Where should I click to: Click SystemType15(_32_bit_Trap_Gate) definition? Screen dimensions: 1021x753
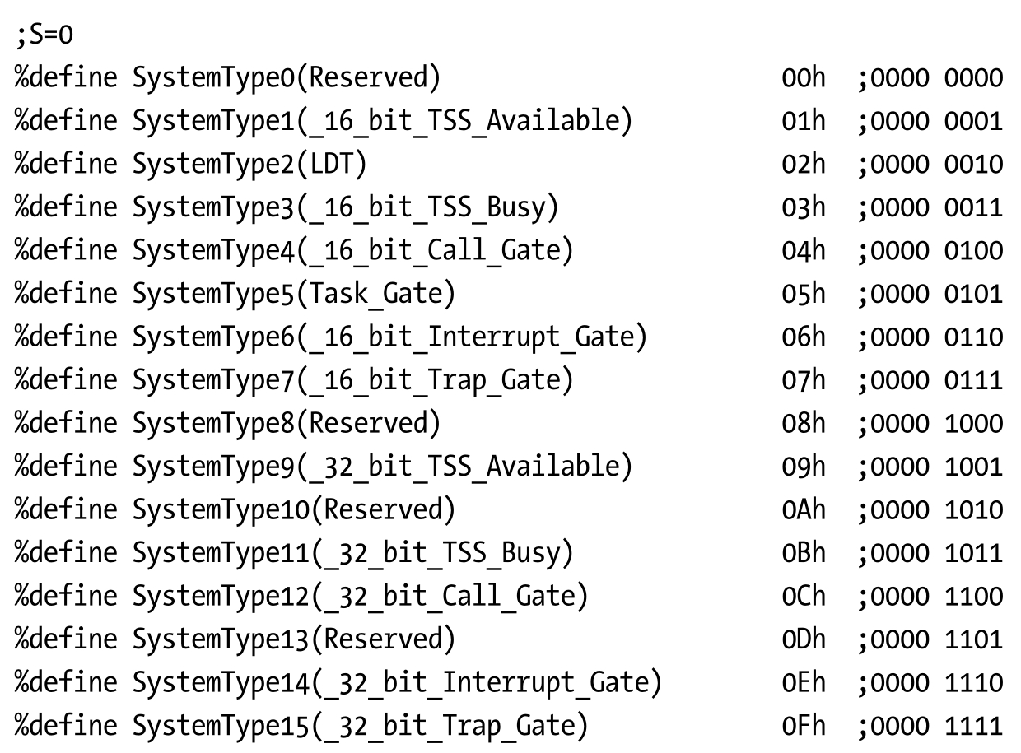click(x=360, y=725)
